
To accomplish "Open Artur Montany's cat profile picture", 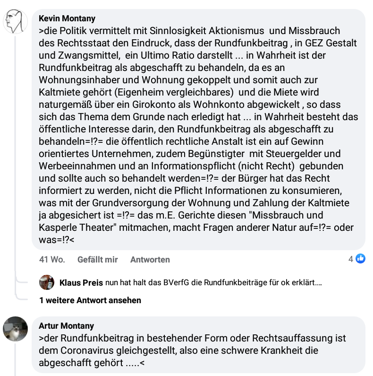I will [15, 329].
